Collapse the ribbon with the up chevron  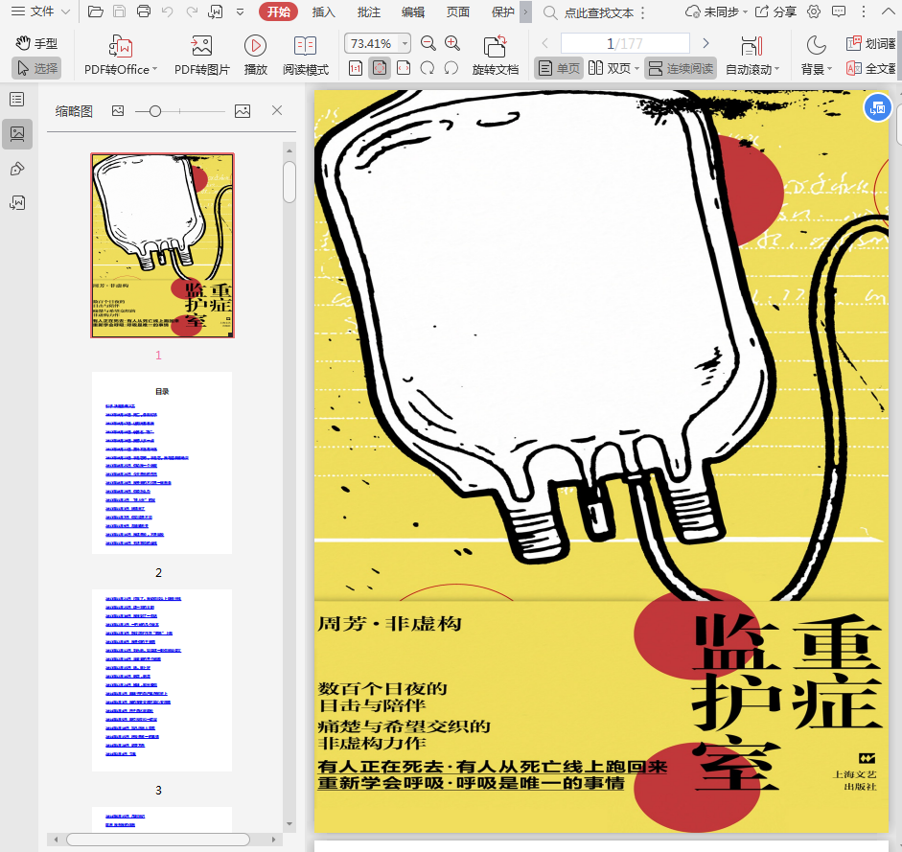(888, 12)
